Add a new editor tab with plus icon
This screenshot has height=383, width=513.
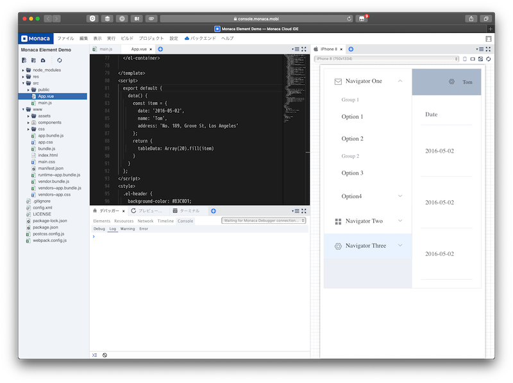160,49
